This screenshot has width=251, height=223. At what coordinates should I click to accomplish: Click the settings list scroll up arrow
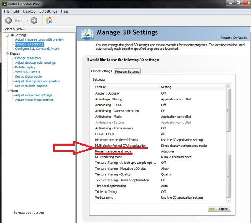(x=228, y=86)
